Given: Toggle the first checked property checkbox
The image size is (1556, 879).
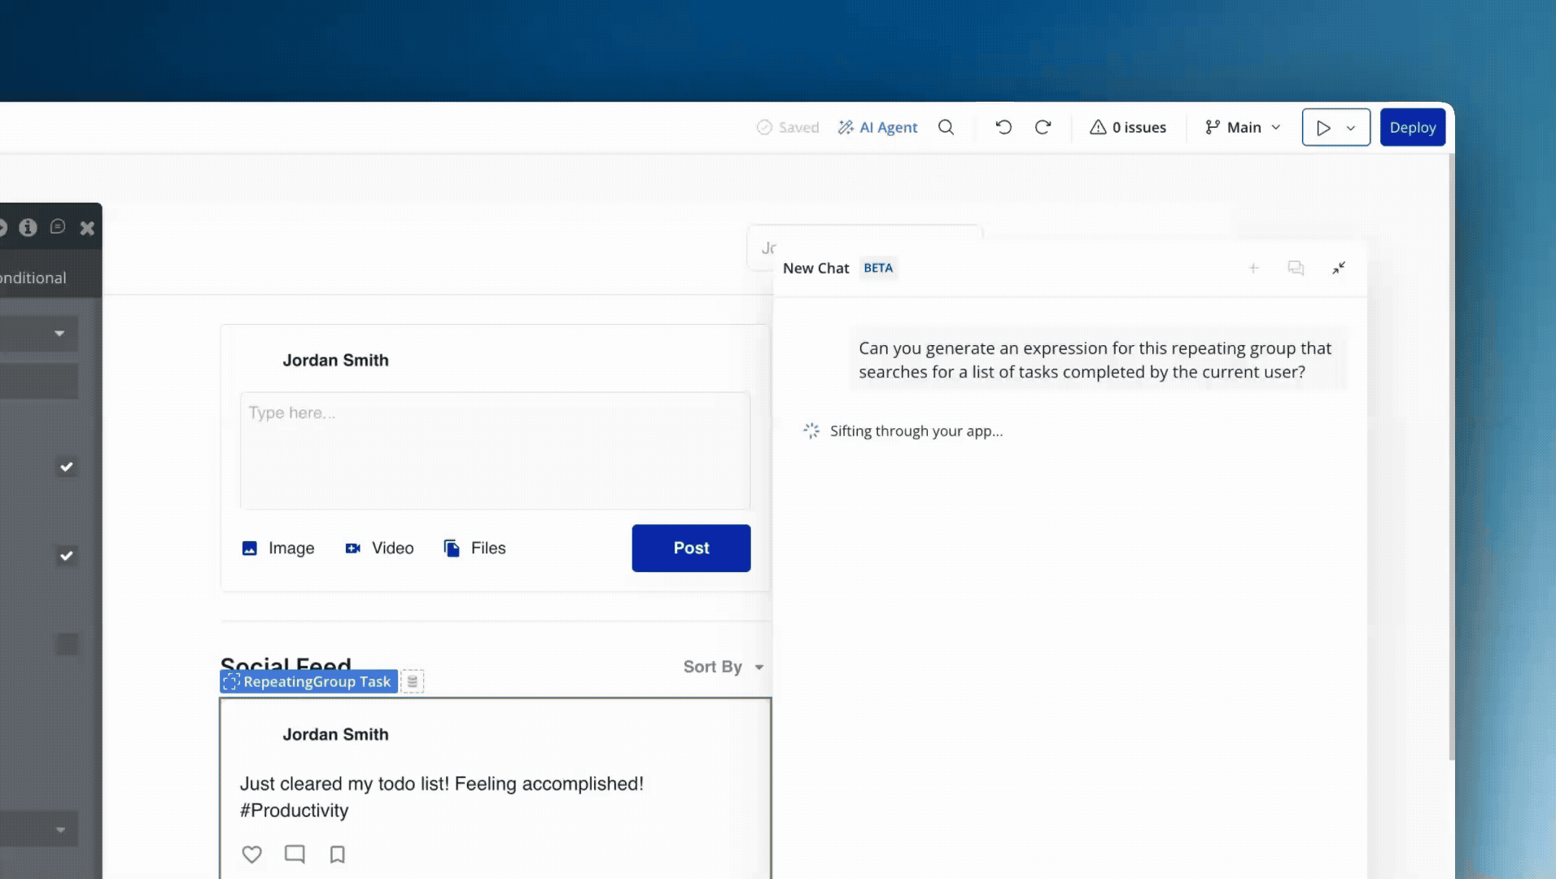Looking at the screenshot, I should pos(67,466).
